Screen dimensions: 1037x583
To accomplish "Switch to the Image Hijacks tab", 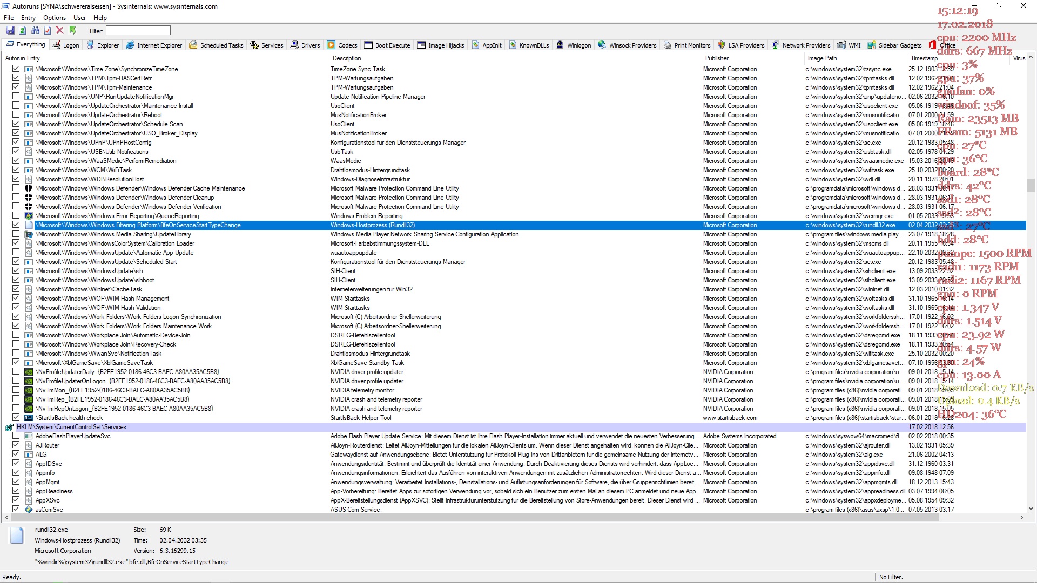I will tap(441, 45).
